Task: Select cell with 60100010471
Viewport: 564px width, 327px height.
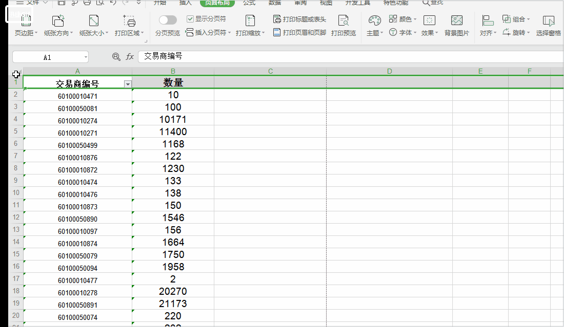Action: (77, 95)
